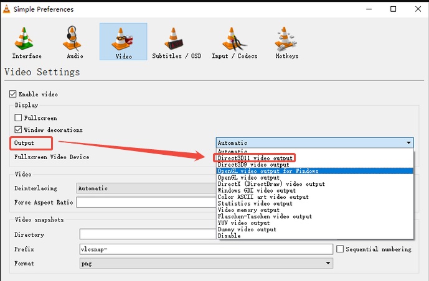Click the Output label
Viewport: 429px width, 281px height.
coord(24,143)
